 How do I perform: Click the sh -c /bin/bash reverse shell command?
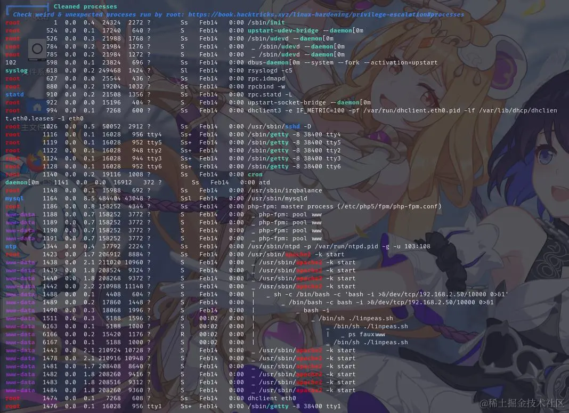391,294
